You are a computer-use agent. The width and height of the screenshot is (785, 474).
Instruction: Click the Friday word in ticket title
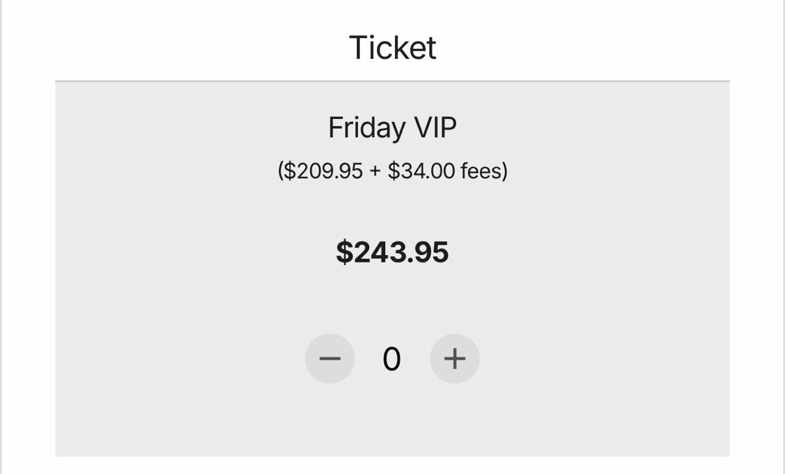[367, 128]
